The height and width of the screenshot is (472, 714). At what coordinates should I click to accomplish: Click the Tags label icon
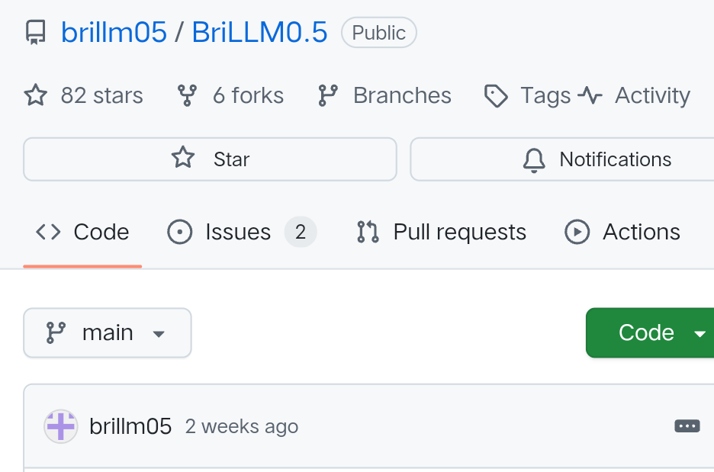[497, 96]
